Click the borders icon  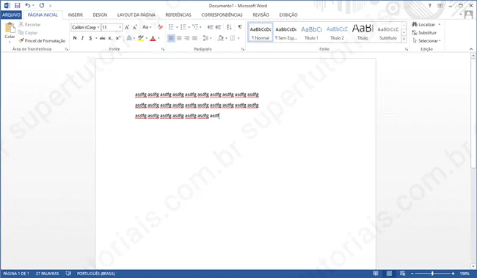233,38
